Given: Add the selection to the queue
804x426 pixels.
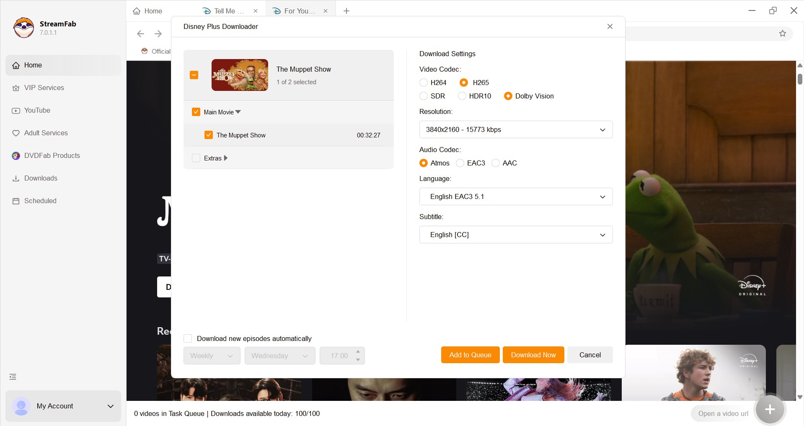Looking at the screenshot, I should (x=470, y=355).
